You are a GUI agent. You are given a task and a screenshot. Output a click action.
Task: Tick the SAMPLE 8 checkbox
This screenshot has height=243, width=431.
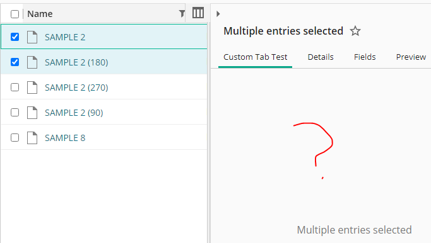coord(15,137)
